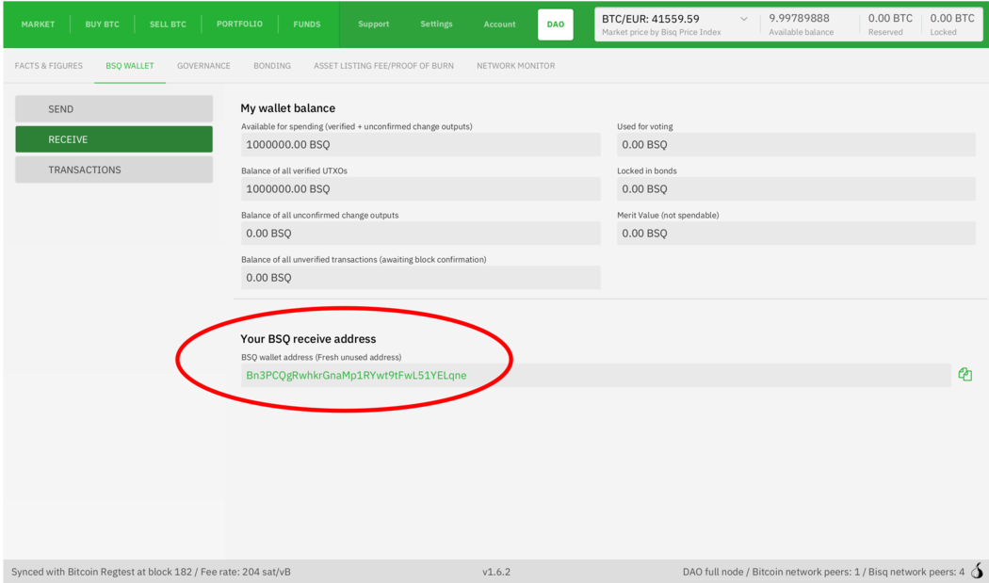Go to Buy BTC section
The height and width of the screenshot is (583, 989).
[x=102, y=24]
